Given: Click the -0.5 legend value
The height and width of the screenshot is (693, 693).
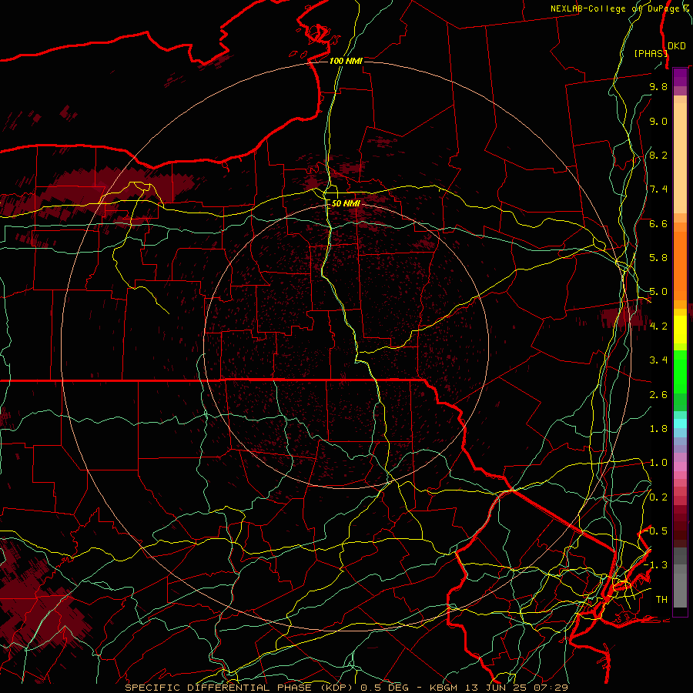Looking at the screenshot, I should coord(655,531).
